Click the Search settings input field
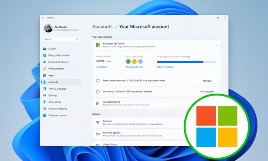 (61, 39)
